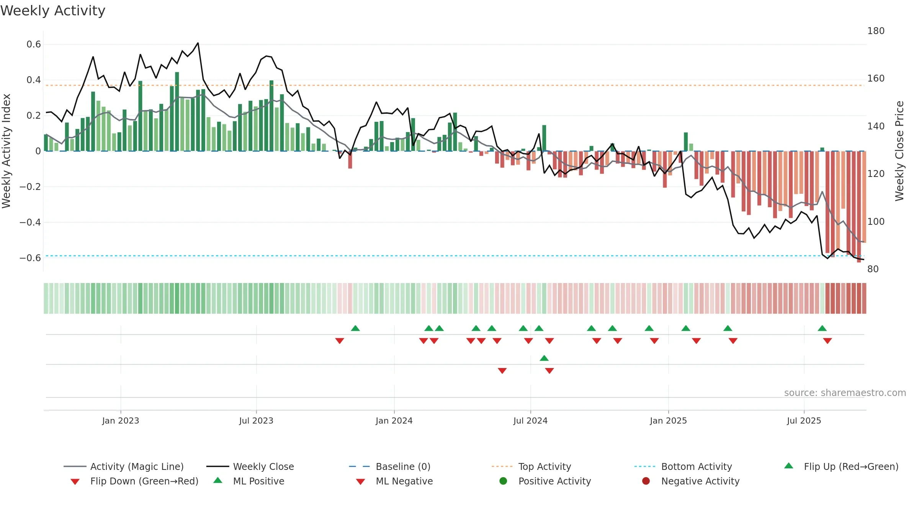Image resolution: width=919 pixels, height=517 pixels.
Task: Click the 'Jul 2025' x-axis label
Action: coord(804,420)
